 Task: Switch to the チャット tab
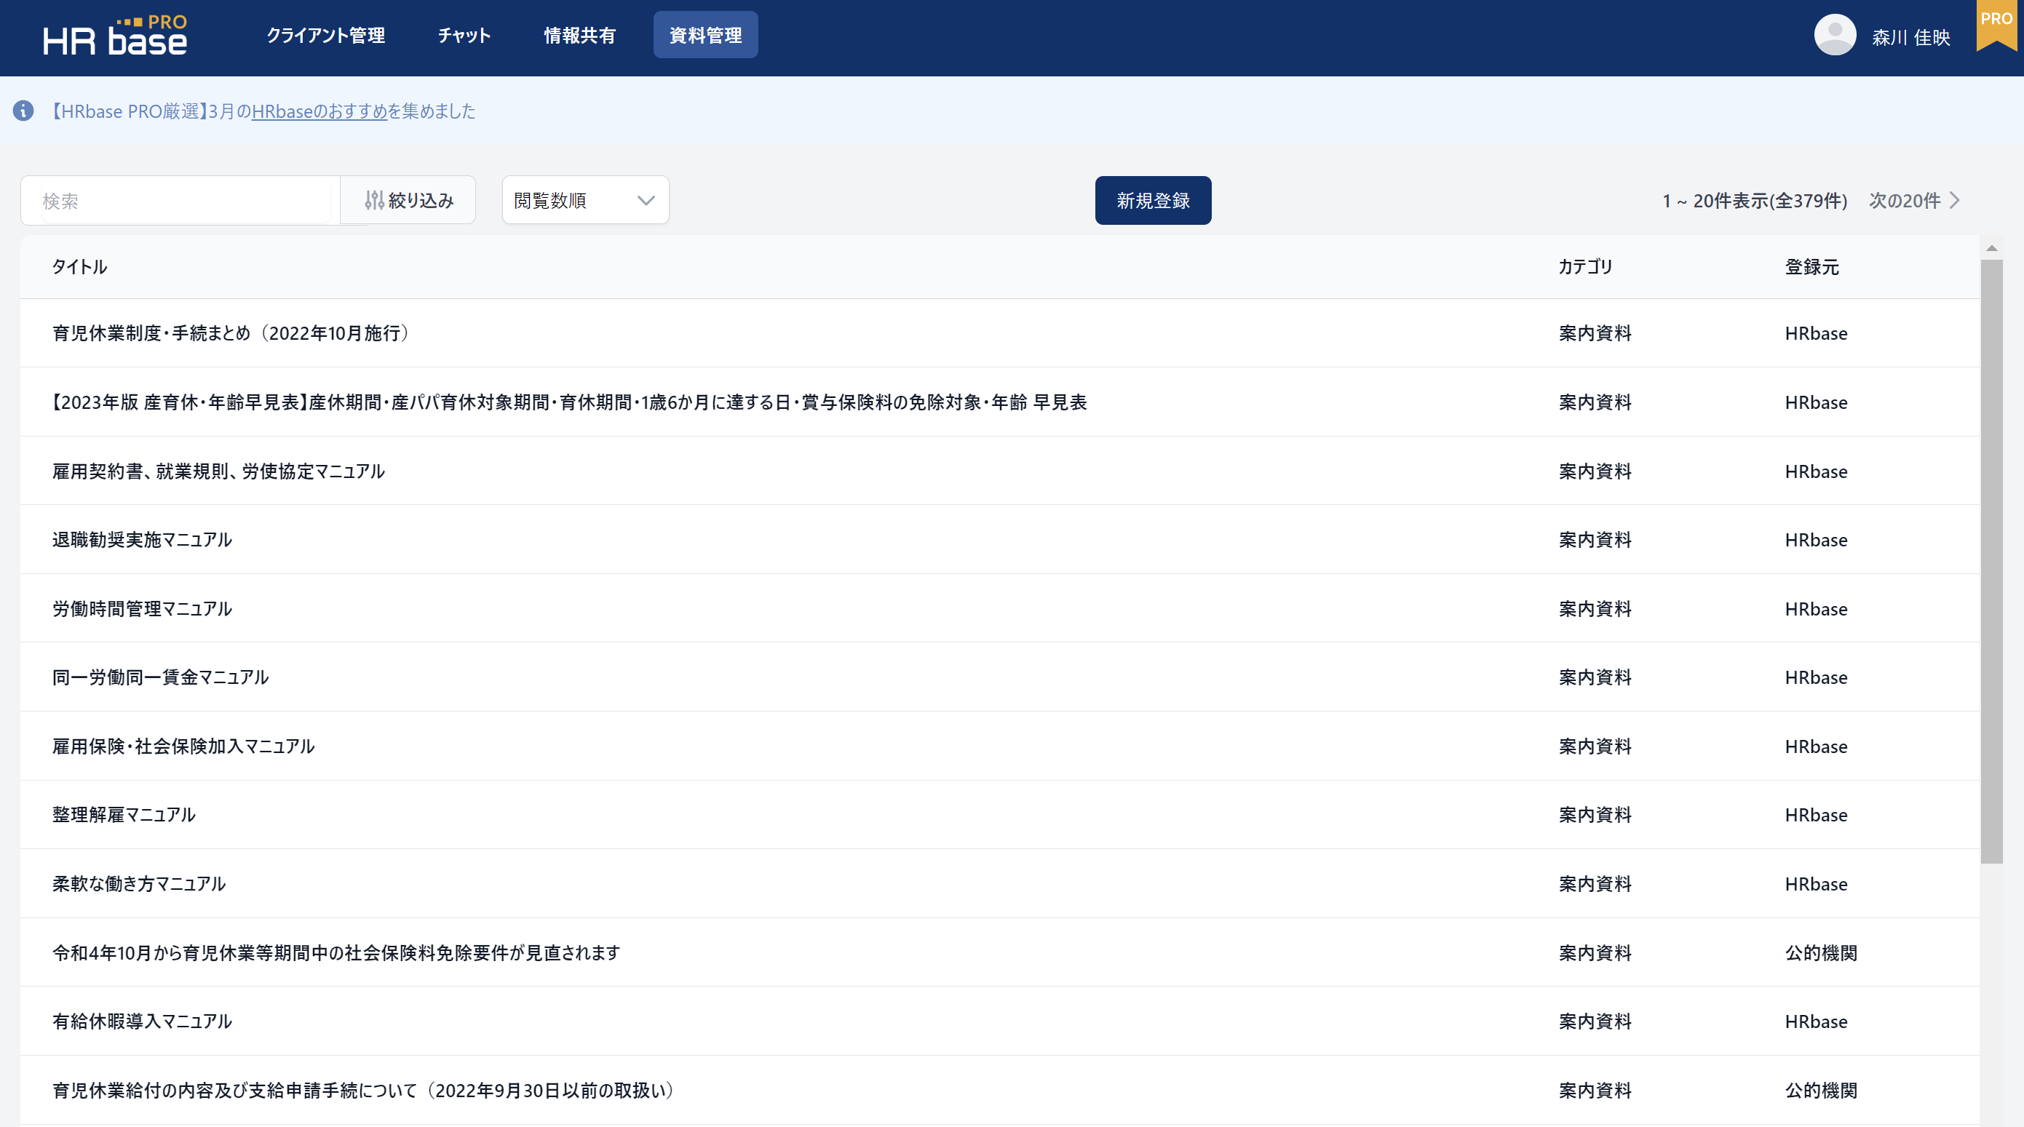(464, 36)
